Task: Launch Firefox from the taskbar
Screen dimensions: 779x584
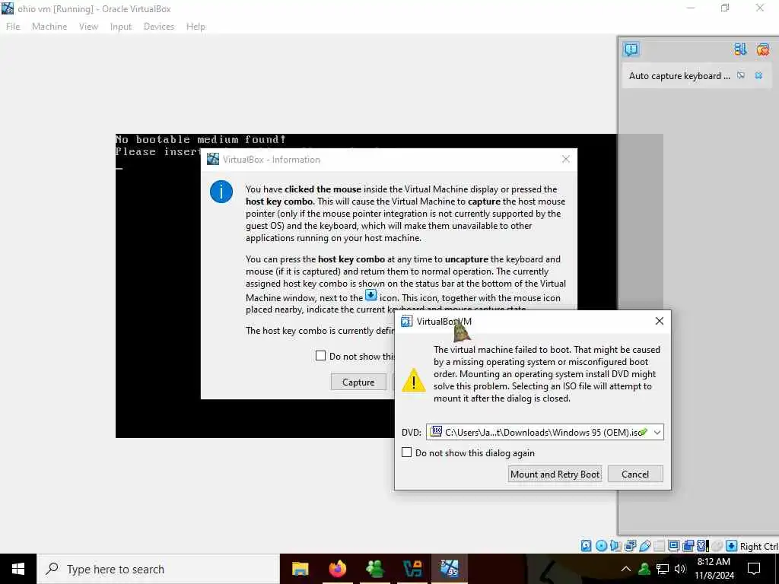Action: [337, 569]
